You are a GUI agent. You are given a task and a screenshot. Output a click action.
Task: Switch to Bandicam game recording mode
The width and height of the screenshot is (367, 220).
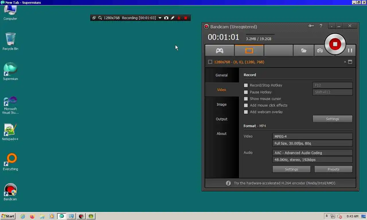[x=220, y=50]
